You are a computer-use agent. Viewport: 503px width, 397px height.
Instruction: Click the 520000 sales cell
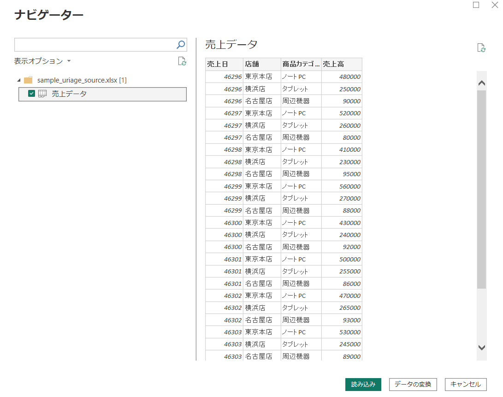342,113
